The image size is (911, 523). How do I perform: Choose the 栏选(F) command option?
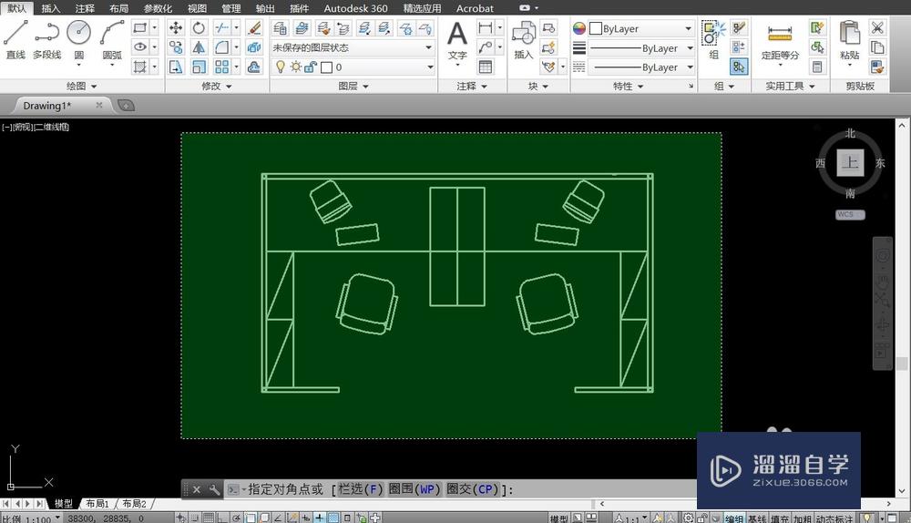pos(360,489)
